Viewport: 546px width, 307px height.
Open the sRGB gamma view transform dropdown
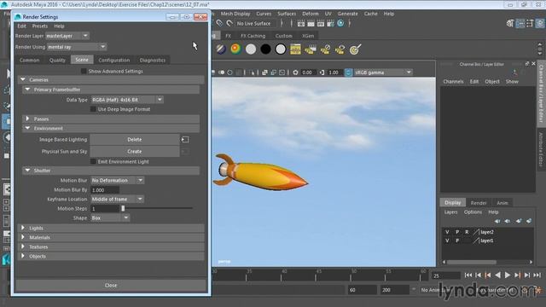(383, 72)
